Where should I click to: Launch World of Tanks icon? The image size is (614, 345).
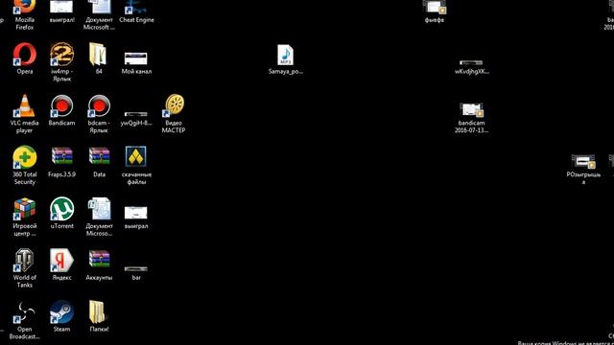pyautogui.click(x=25, y=268)
